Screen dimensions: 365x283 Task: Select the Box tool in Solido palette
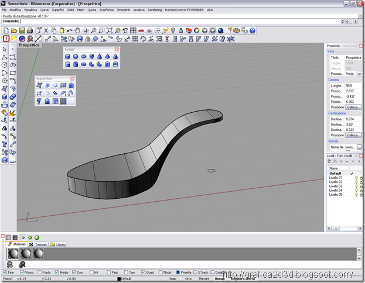(68, 57)
